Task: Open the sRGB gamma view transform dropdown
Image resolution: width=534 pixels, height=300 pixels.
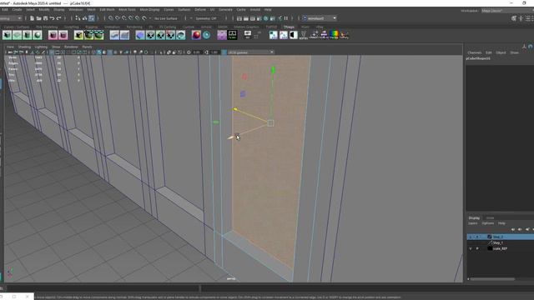Action: tap(251, 52)
